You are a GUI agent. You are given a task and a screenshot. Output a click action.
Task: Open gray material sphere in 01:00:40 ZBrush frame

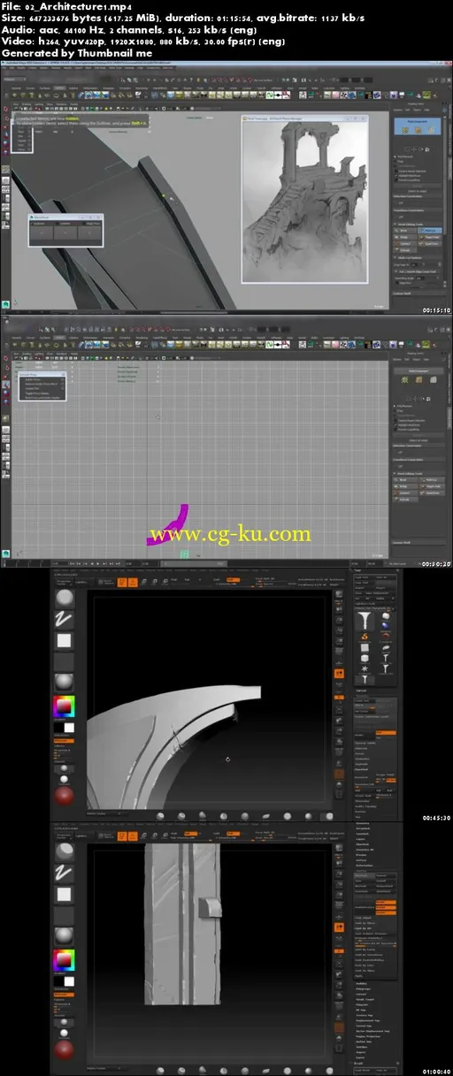point(64,936)
